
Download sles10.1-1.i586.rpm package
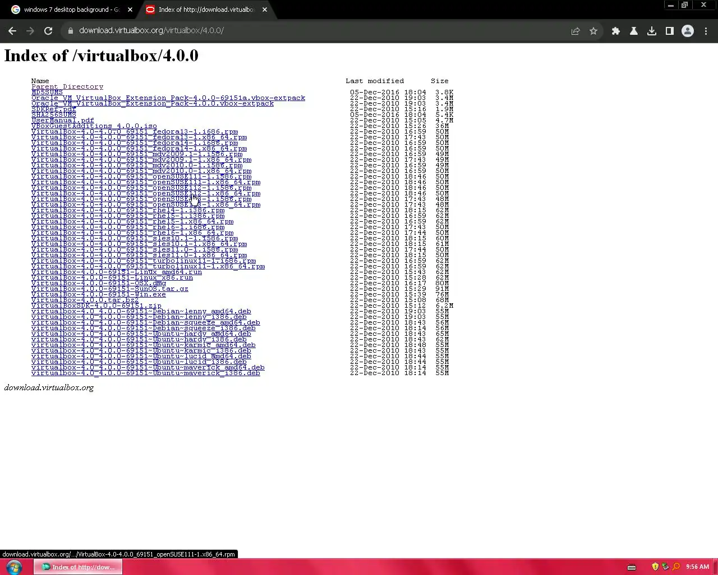[135, 238]
